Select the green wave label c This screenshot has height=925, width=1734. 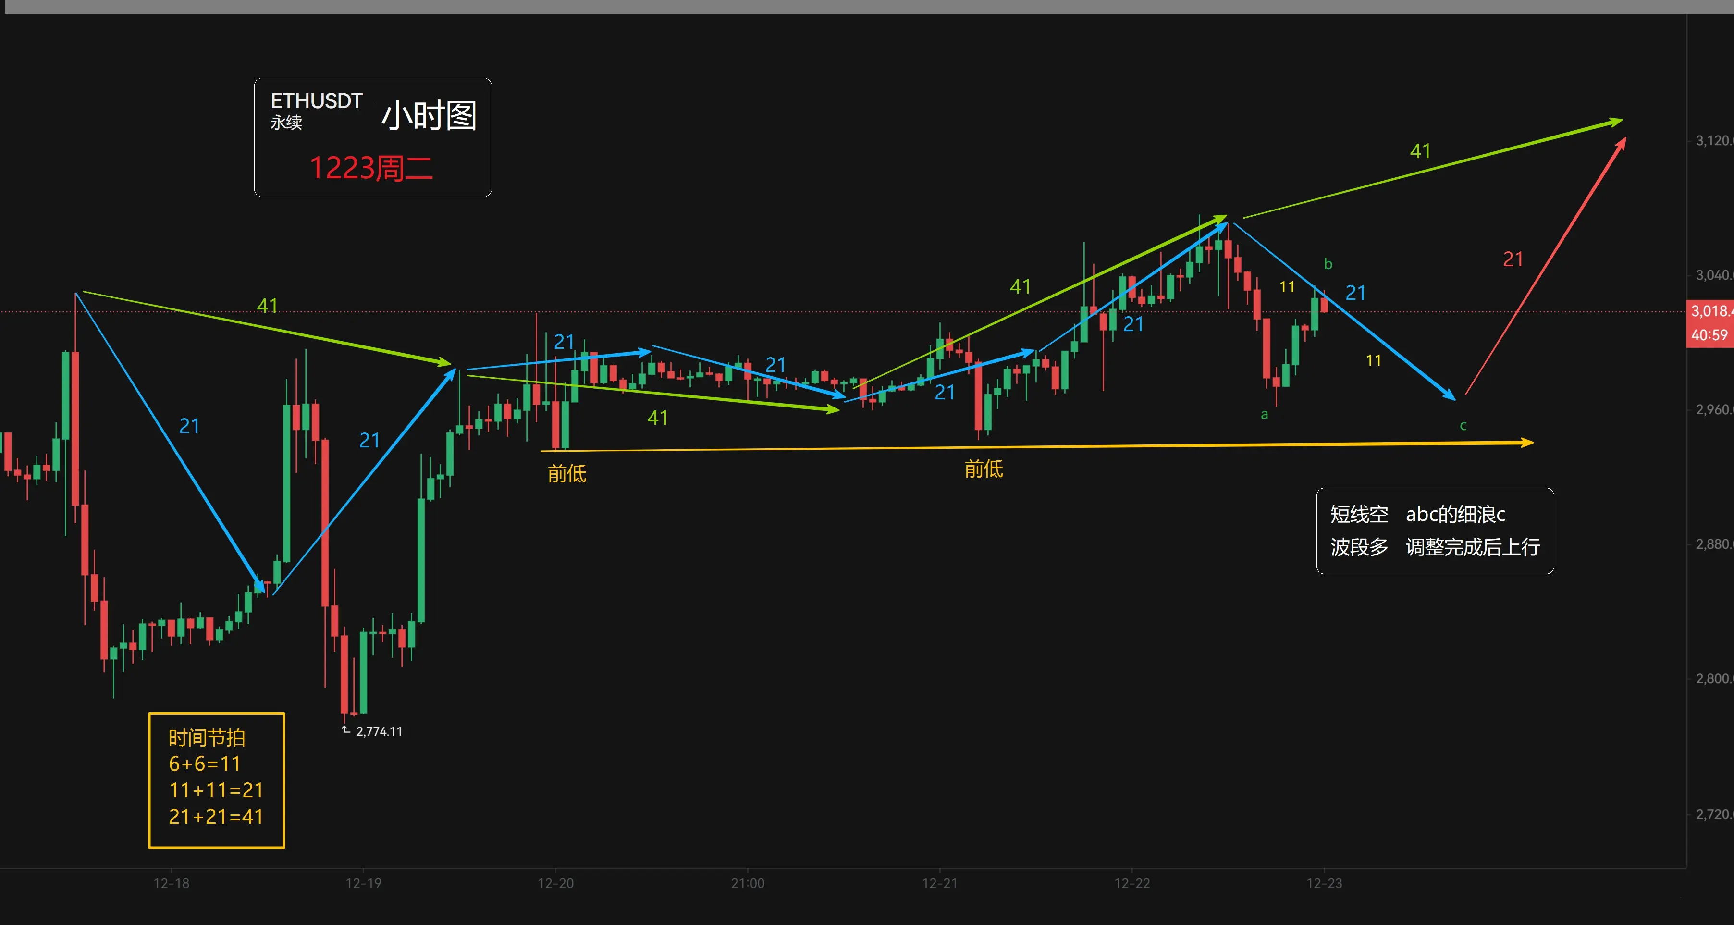point(1463,425)
